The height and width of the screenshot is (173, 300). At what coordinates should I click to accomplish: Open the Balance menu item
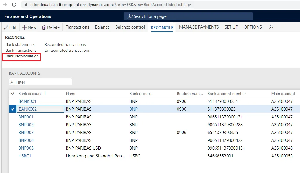click(102, 27)
